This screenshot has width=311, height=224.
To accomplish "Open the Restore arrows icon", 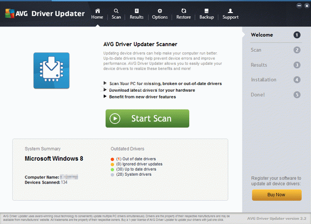I will pos(183,11).
